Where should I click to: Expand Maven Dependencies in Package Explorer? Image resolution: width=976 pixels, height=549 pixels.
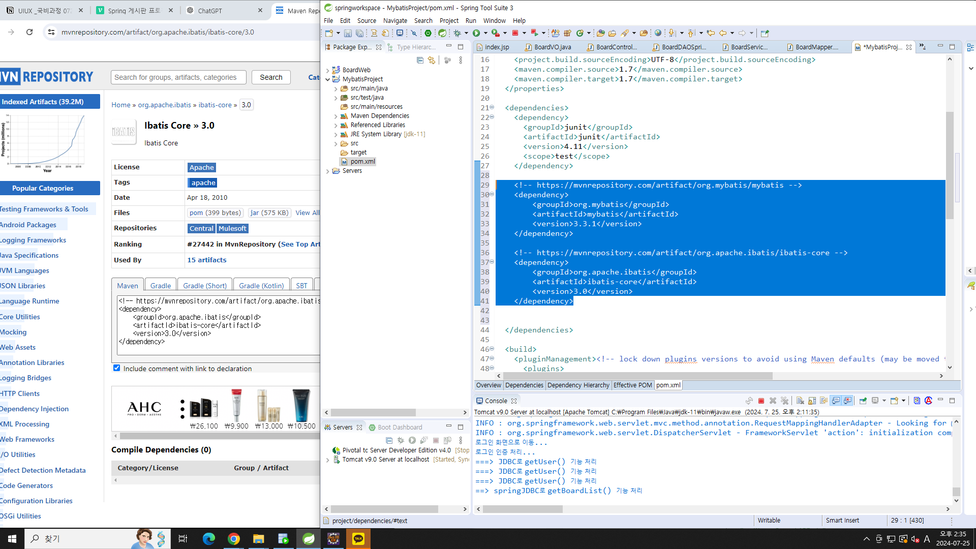[335, 116]
